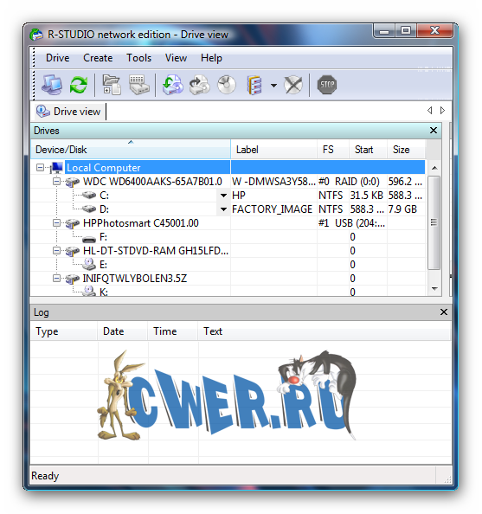The height and width of the screenshot is (514, 482).
Task: Click the Remove toolbar icon
Action: 293,85
